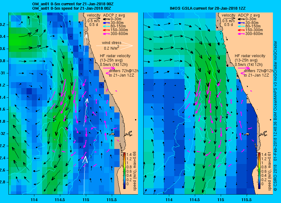Image resolution: width=281 pixels, height=203 pixels.
Task: Click the vertical CSIRO copyright text
Action: point(275,116)
